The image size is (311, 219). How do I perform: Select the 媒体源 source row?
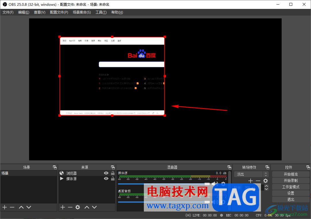87,179
